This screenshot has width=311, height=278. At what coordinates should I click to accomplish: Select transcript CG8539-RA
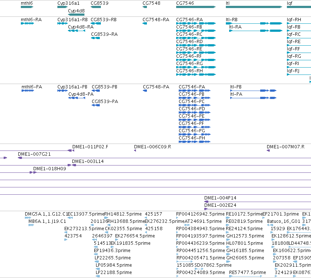(95, 38)
